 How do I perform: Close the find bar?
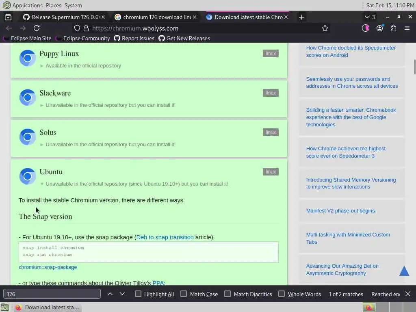(408, 294)
